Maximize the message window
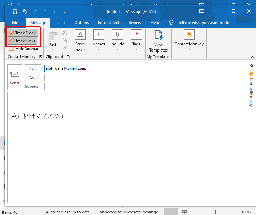256x215 pixels. [233, 11]
